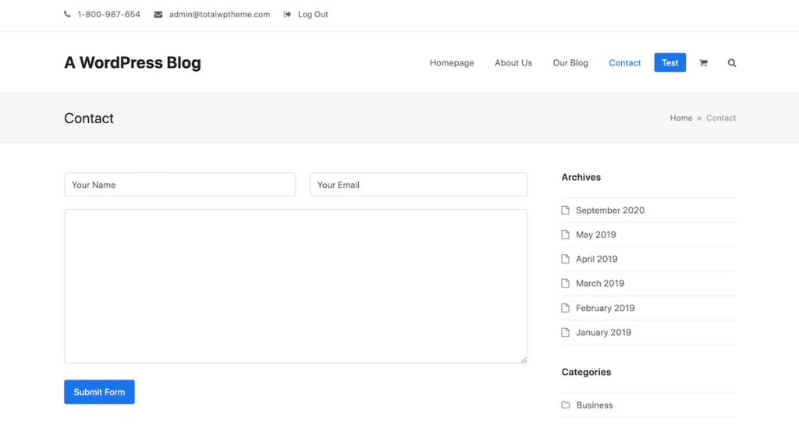The height and width of the screenshot is (424, 799).
Task: Open the Homepage menu item
Action: click(452, 63)
